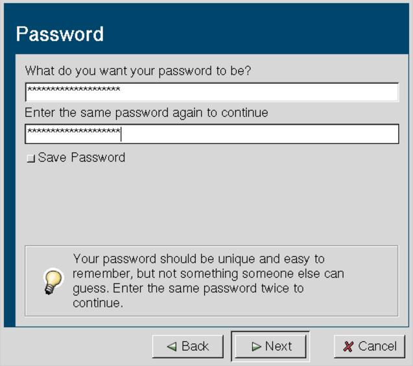The width and height of the screenshot is (413, 366).
Task: Click the asterisks in the first password field
Action: 74,90
